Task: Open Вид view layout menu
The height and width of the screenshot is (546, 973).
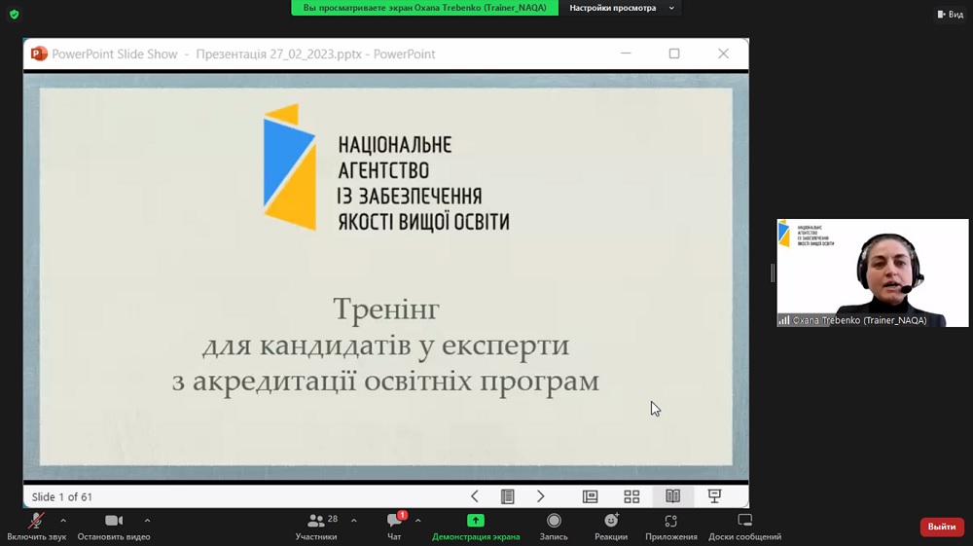Action: [950, 15]
